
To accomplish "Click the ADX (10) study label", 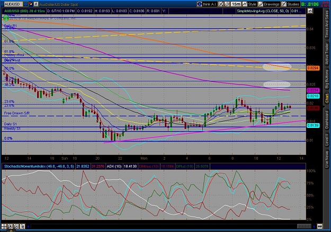I will [114, 166].
